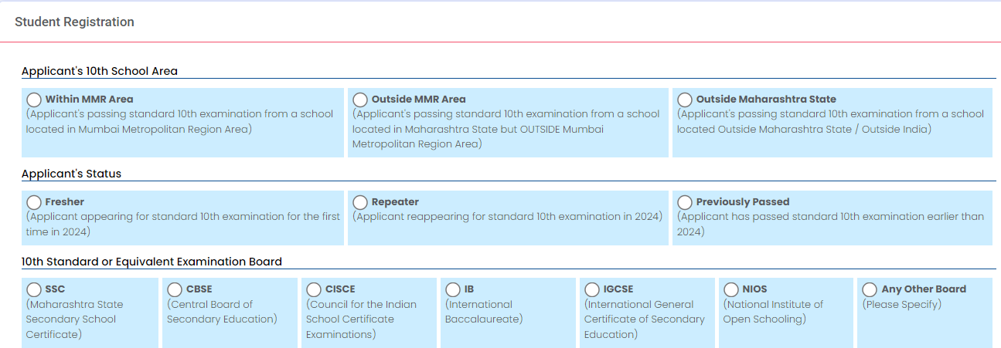
Task: Click the Applicant's Status section heading
Action: coord(71,174)
